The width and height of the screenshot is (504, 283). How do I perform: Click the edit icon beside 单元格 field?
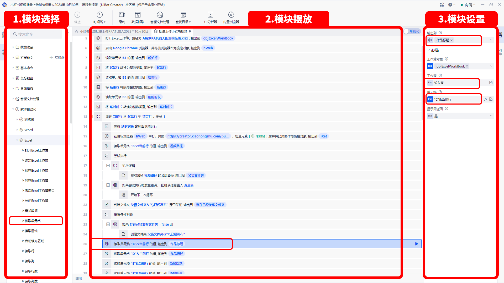491,99
